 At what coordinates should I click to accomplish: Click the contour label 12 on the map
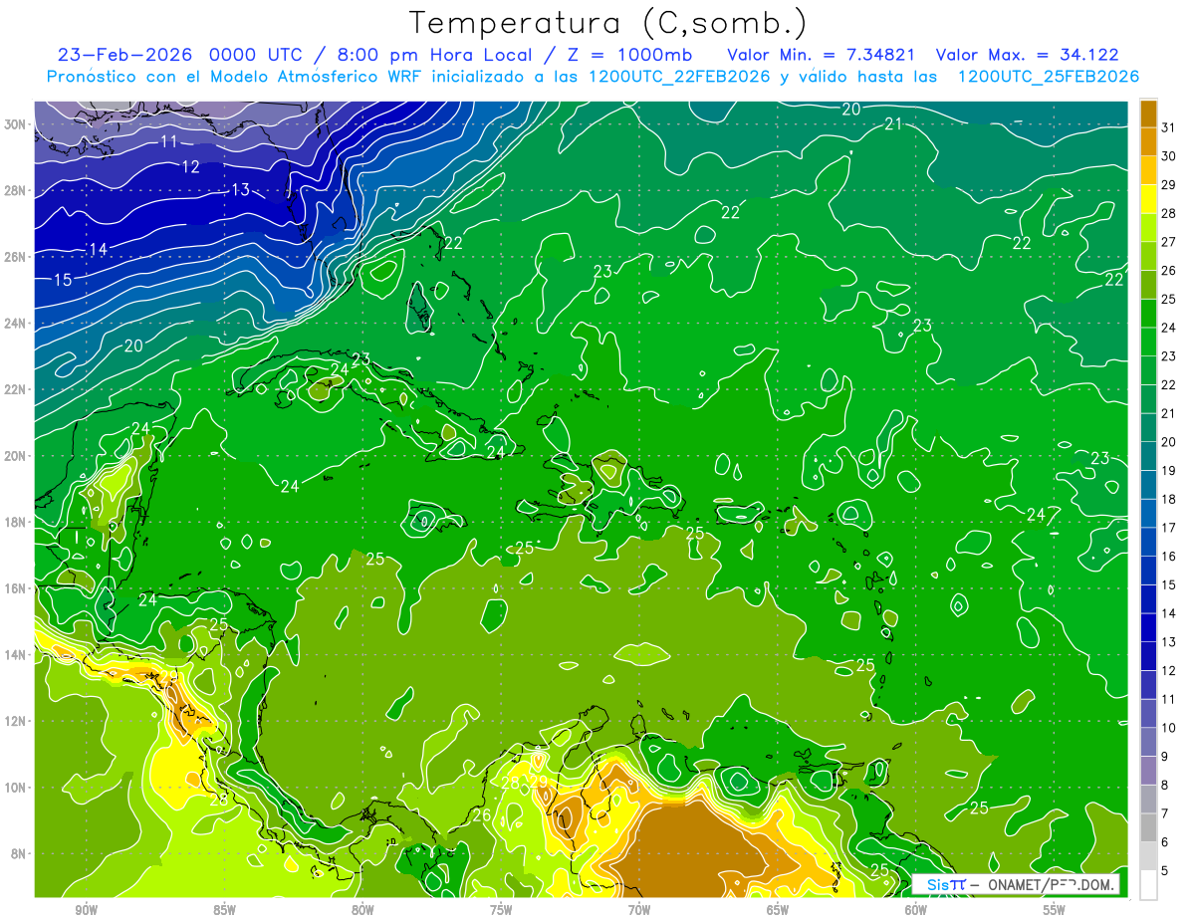pos(190,166)
